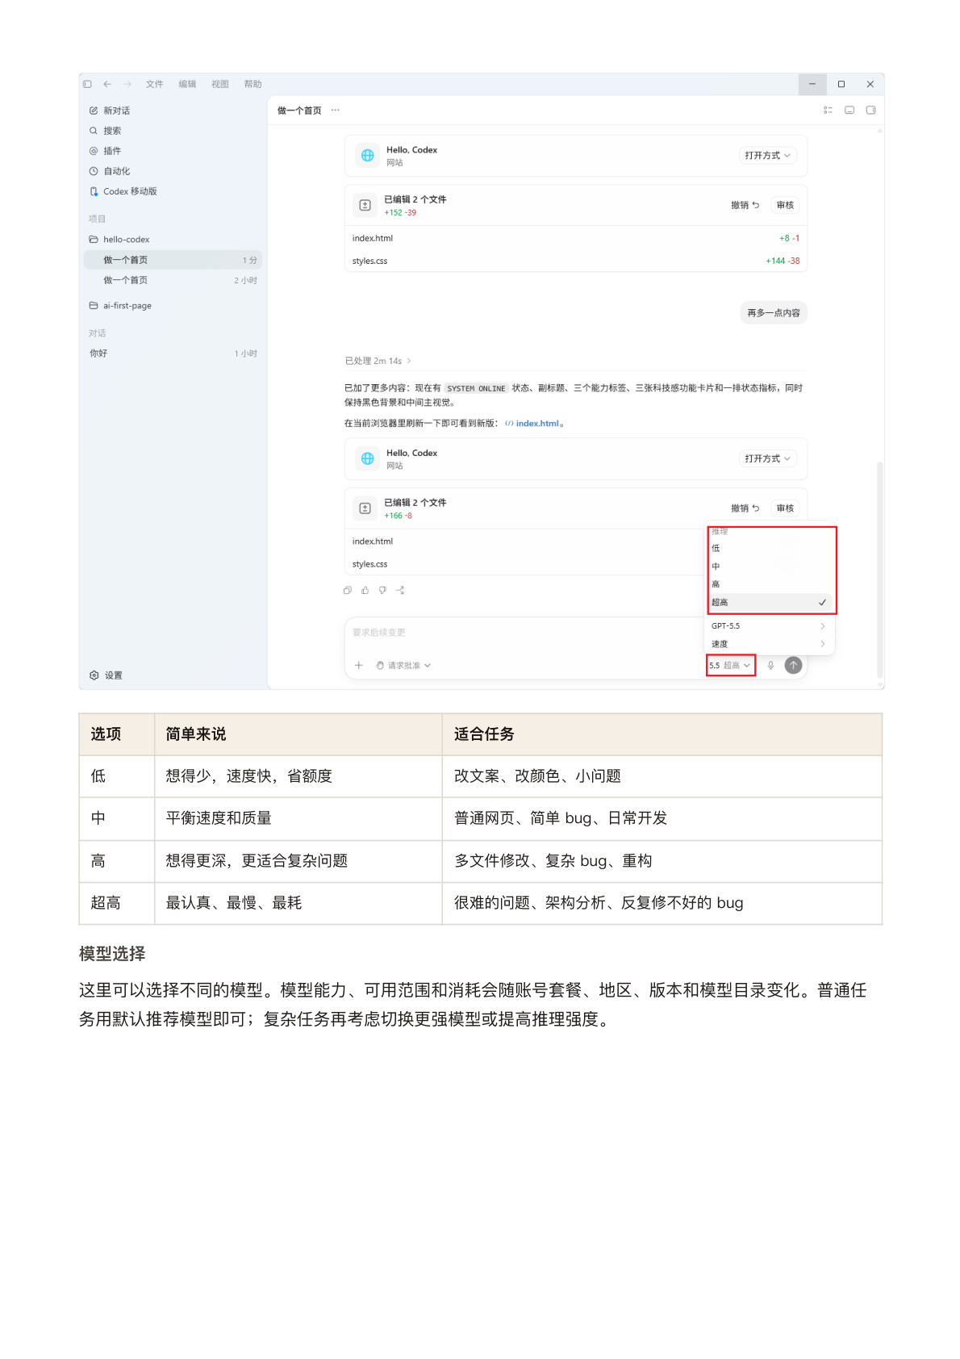Click the plus attachment icon in the composer
Viewport: 960px width, 1359px height.
(x=359, y=666)
